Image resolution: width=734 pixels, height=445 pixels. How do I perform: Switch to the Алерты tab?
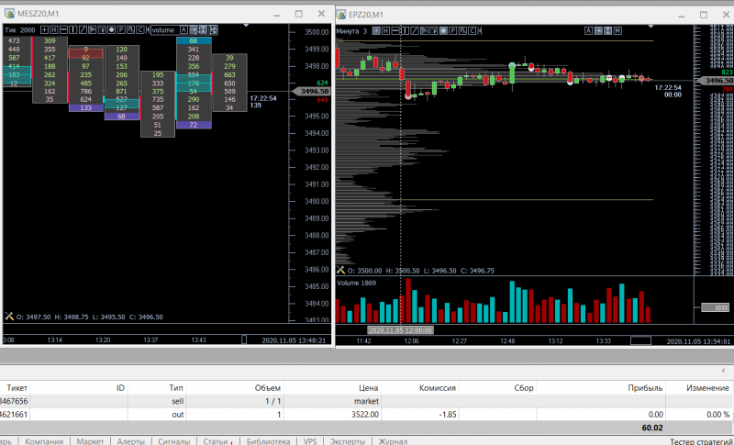click(x=131, y=441)
